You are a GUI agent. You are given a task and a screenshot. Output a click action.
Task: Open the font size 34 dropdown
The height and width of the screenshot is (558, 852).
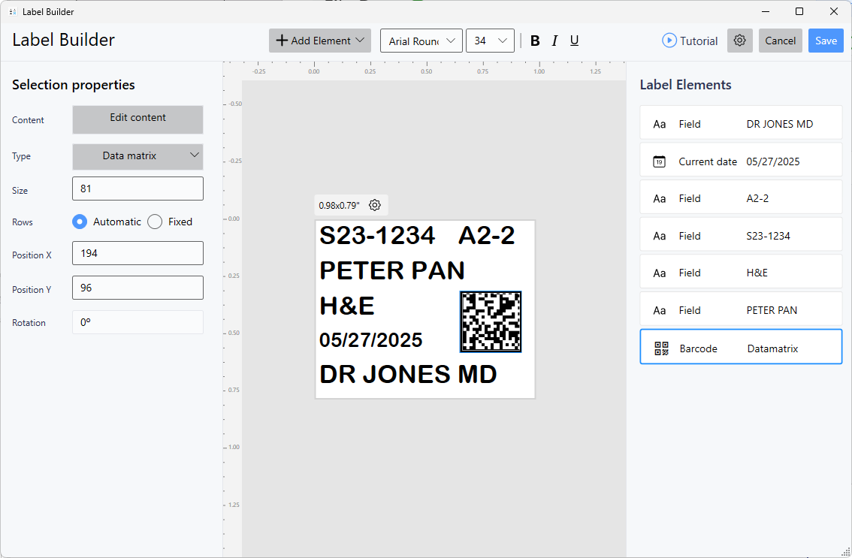[490, 41]
